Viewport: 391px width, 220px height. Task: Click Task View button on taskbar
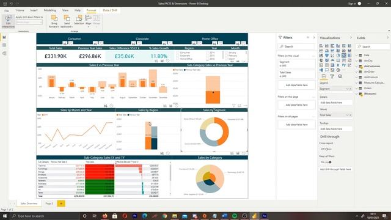[95, 216]
